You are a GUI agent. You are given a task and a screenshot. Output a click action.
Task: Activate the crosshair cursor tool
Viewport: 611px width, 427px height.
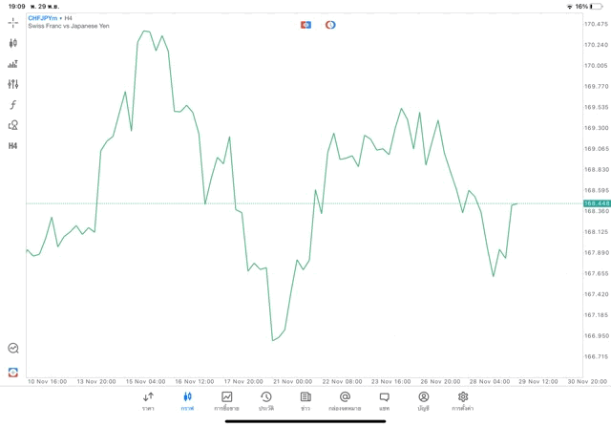(x=12, y=23)
